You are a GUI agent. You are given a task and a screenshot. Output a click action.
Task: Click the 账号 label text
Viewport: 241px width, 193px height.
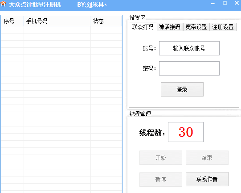(149, 48)
